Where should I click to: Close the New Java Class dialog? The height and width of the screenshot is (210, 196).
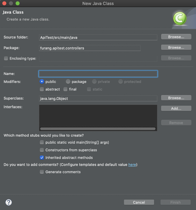coord(4,3)
